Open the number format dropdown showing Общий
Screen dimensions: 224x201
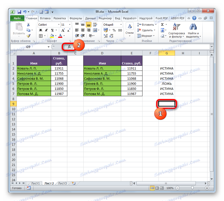tap(121, 24)
